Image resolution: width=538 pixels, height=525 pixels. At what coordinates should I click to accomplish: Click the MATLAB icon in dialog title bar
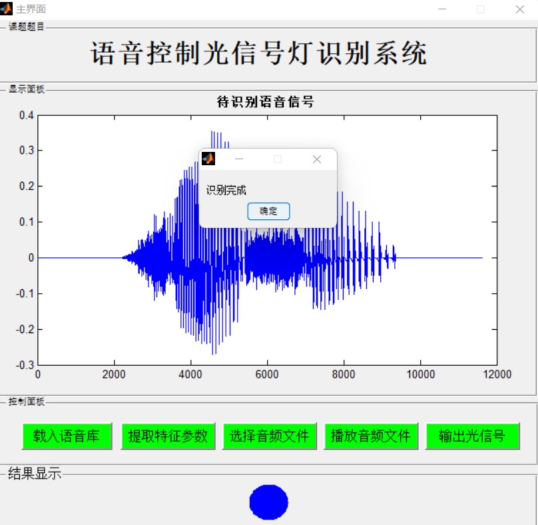pos(208,159)
